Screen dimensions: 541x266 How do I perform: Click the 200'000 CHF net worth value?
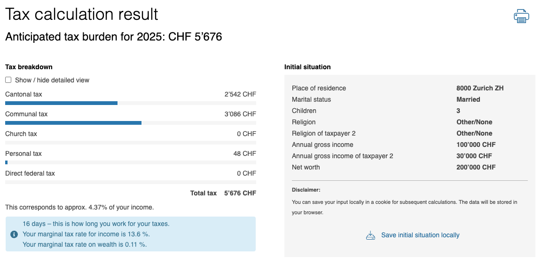tap(476, 167)
